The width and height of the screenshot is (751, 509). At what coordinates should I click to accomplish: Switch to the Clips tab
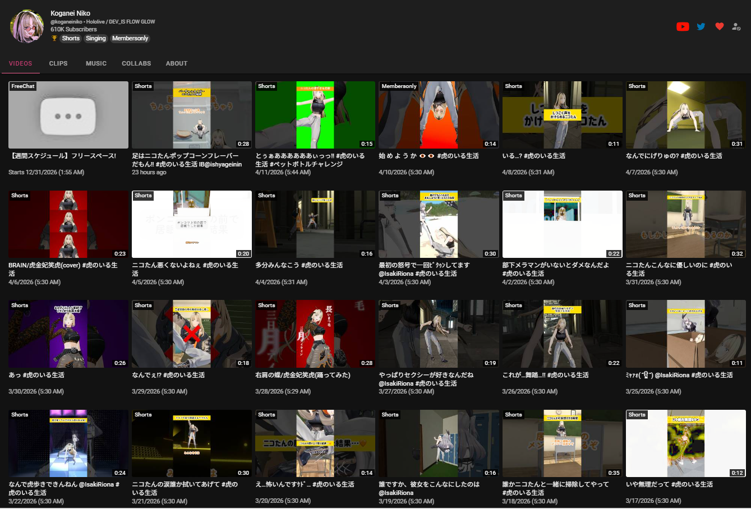[58, 63]
